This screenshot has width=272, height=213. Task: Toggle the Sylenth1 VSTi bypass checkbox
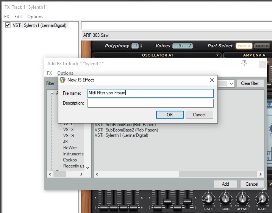click(x=8, y=25)
